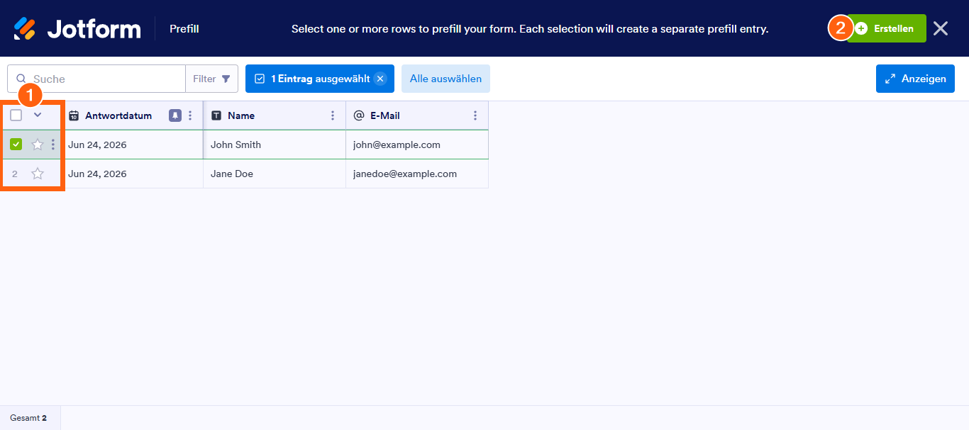Click the Antwortdatum column header

pos(118,115)
